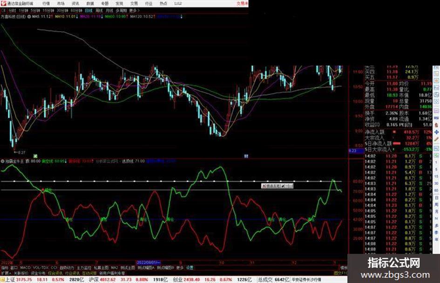Select the MA2 indicator tab
Viewport: 440px width, 283px height.
115,268
